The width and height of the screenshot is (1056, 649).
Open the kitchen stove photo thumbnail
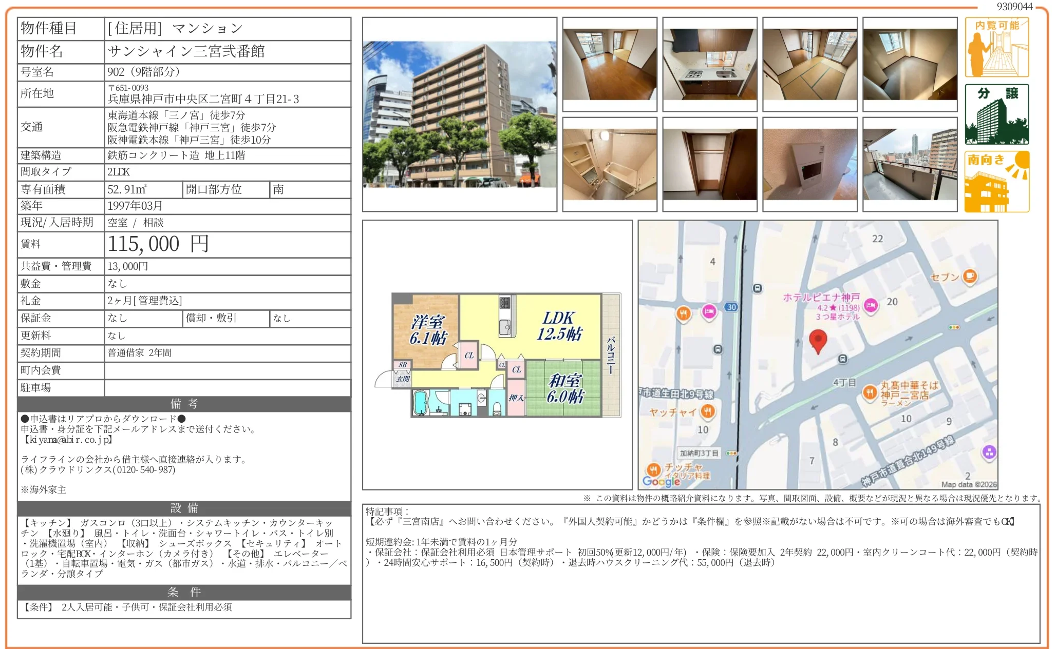709,64
